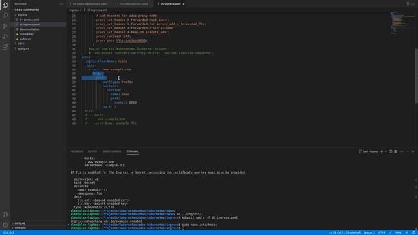
Task: Change indentation via Spaces: 2
Action: pyautogui.click(x=369, y=232)
